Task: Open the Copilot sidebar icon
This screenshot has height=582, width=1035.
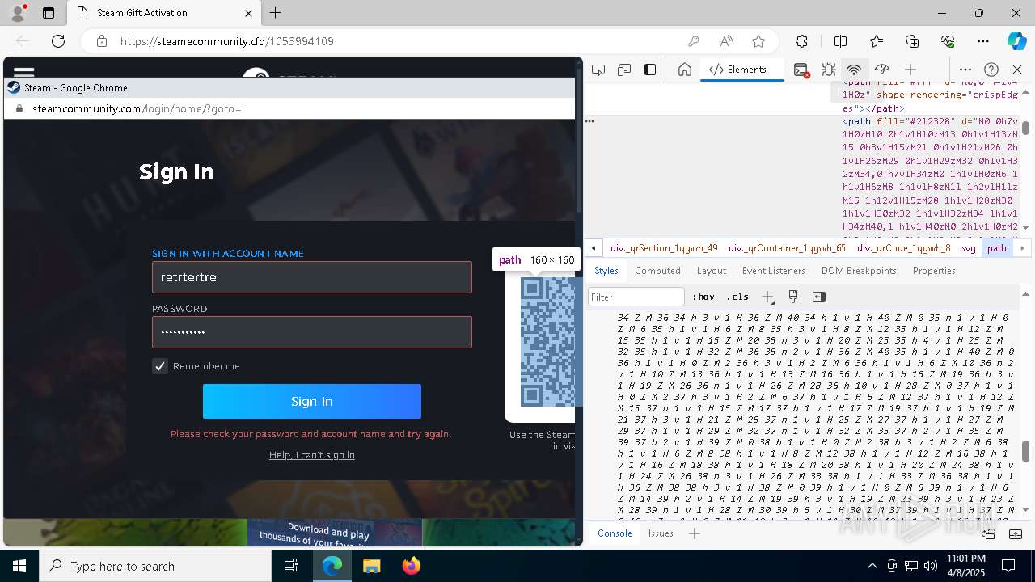Action: pos(1017,41)
